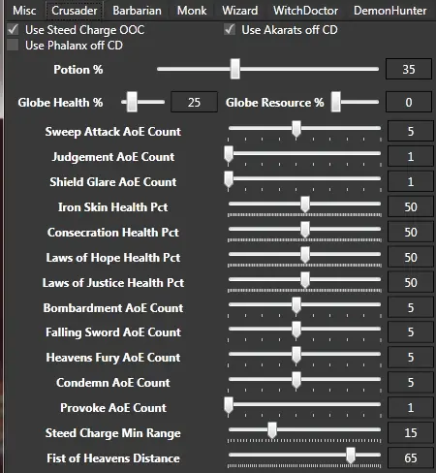Enable the Use Phalanx off CD checkbox

[13, 46]
